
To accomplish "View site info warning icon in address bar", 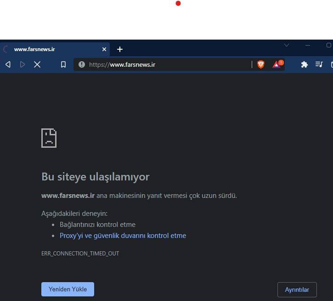I will coord(82,64).
